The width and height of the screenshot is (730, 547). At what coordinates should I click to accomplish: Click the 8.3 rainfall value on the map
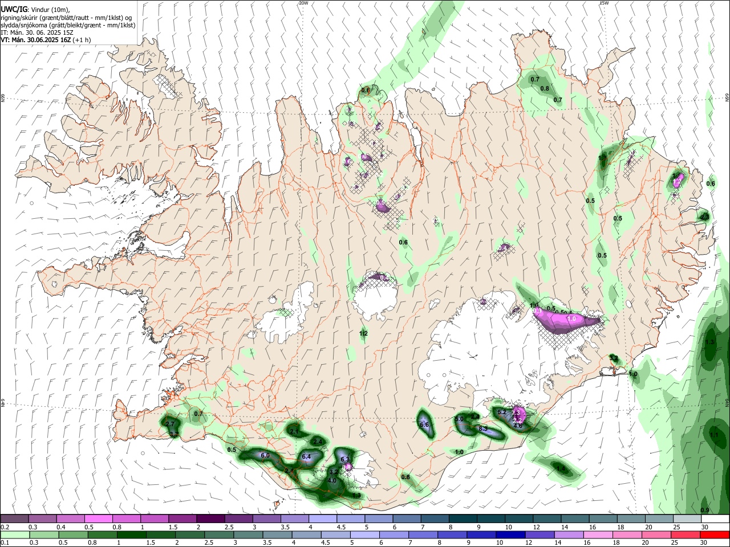pyautogui.click(x=483, y=428)
